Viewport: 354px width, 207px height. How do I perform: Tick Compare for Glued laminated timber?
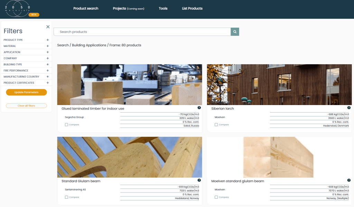click(67, 125)
